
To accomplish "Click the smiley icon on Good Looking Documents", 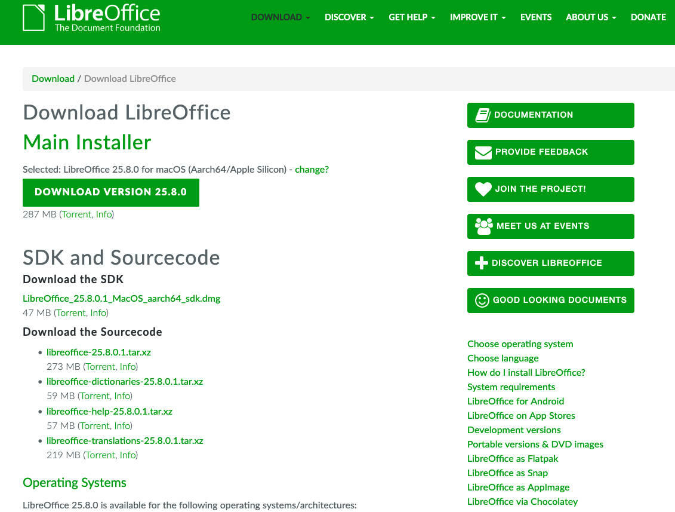I will [482, 300].
